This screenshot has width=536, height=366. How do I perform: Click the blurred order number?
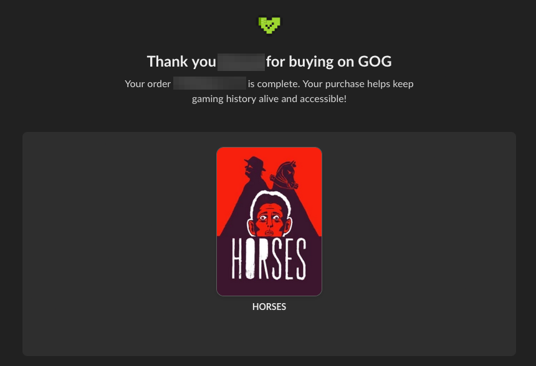tap(209, 83)
